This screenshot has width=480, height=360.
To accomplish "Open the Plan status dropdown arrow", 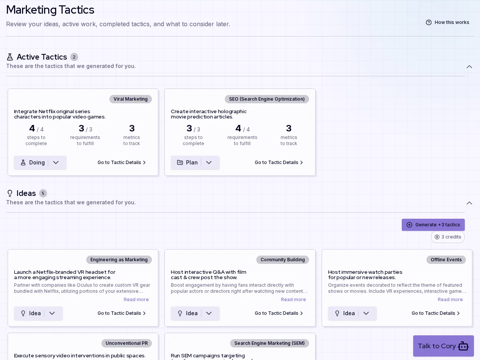I will point(209,163).
